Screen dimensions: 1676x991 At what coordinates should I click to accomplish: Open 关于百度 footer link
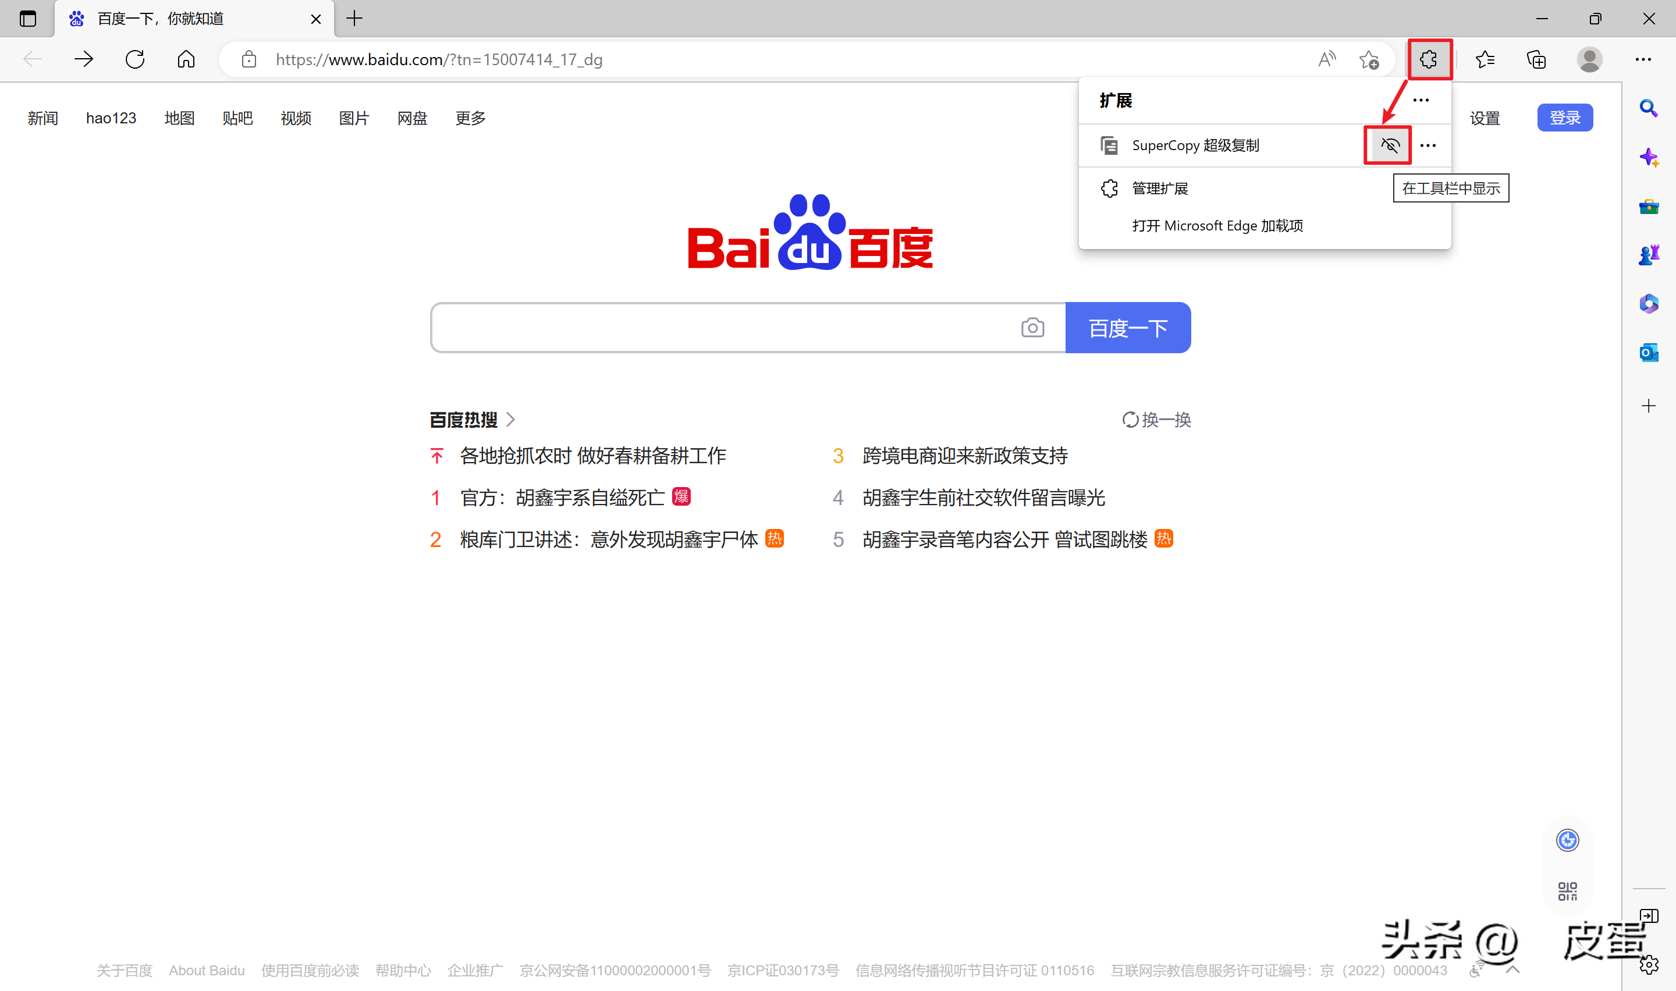click(x=124, y=970)
